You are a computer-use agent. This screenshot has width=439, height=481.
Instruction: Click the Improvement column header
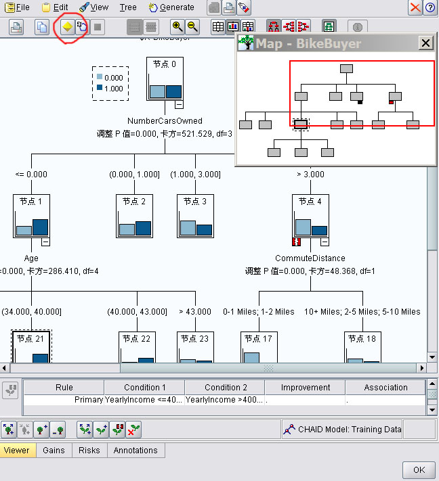click(305, 388)
